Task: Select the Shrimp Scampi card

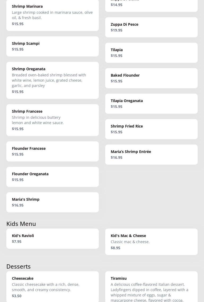Action: point(52,46)
